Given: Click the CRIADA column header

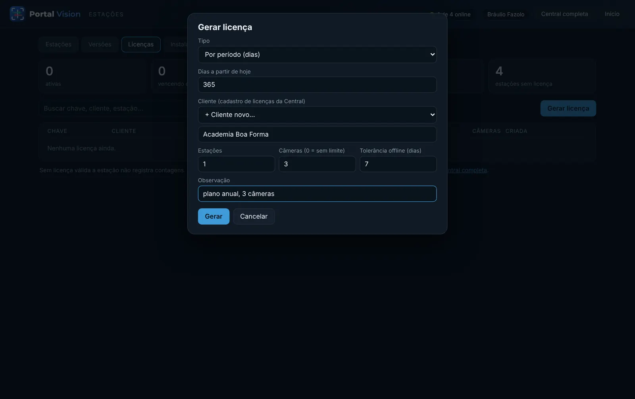Looking at the screenshot, I should pyautogui.click(x=516, y=131).
